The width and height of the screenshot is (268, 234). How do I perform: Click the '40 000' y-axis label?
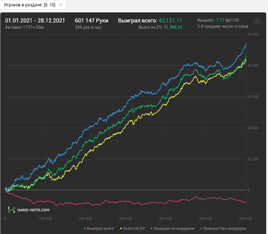click(x=253, y=65)
